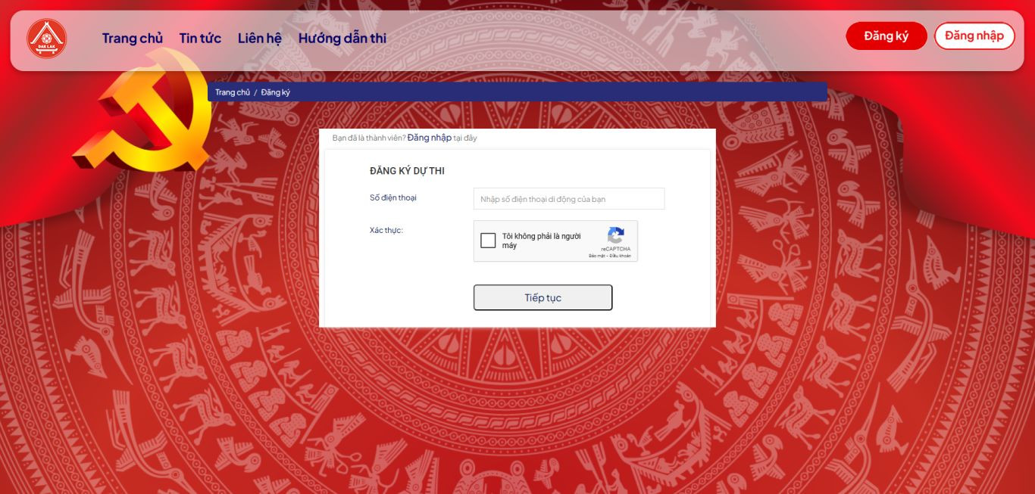Check the "Tôi không phải là người máy" box

488,241
